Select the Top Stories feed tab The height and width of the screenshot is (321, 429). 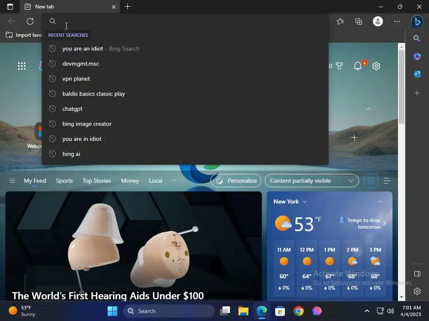coord(97,181)
